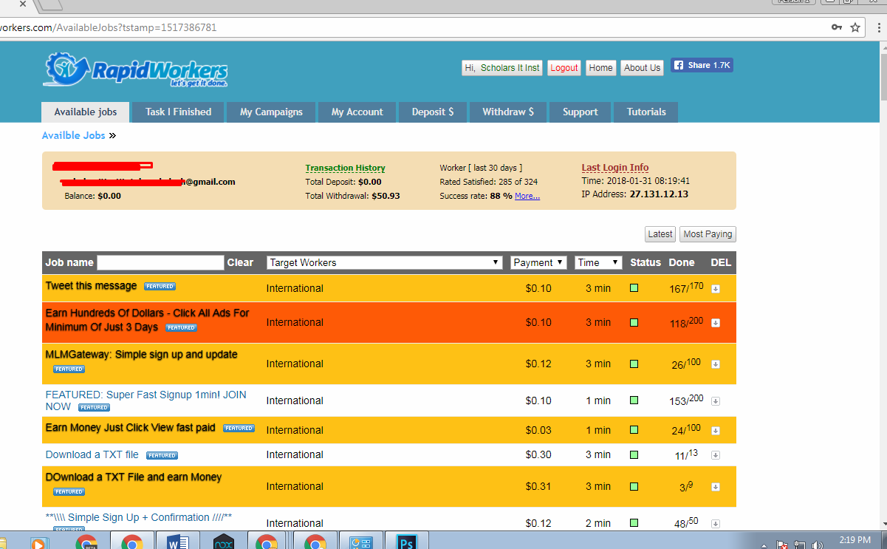The height and width of the screenshot is (549, 887).
Task: Hide the $0.30 'Download a TXT file' job
Action: coord(715,455)
